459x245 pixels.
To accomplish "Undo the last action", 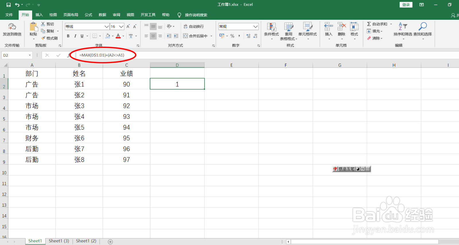I will pos(17,5).
